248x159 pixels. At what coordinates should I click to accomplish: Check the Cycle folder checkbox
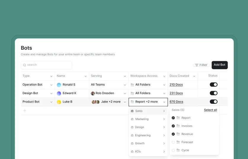tap(173, 150)
